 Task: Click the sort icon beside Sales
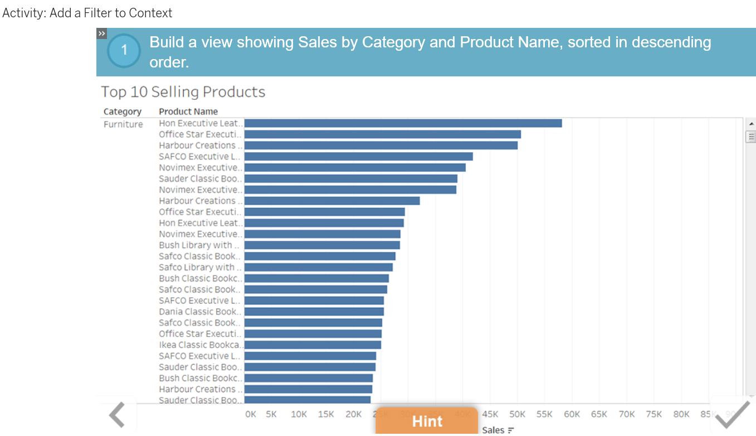click(x=511, y=430)
